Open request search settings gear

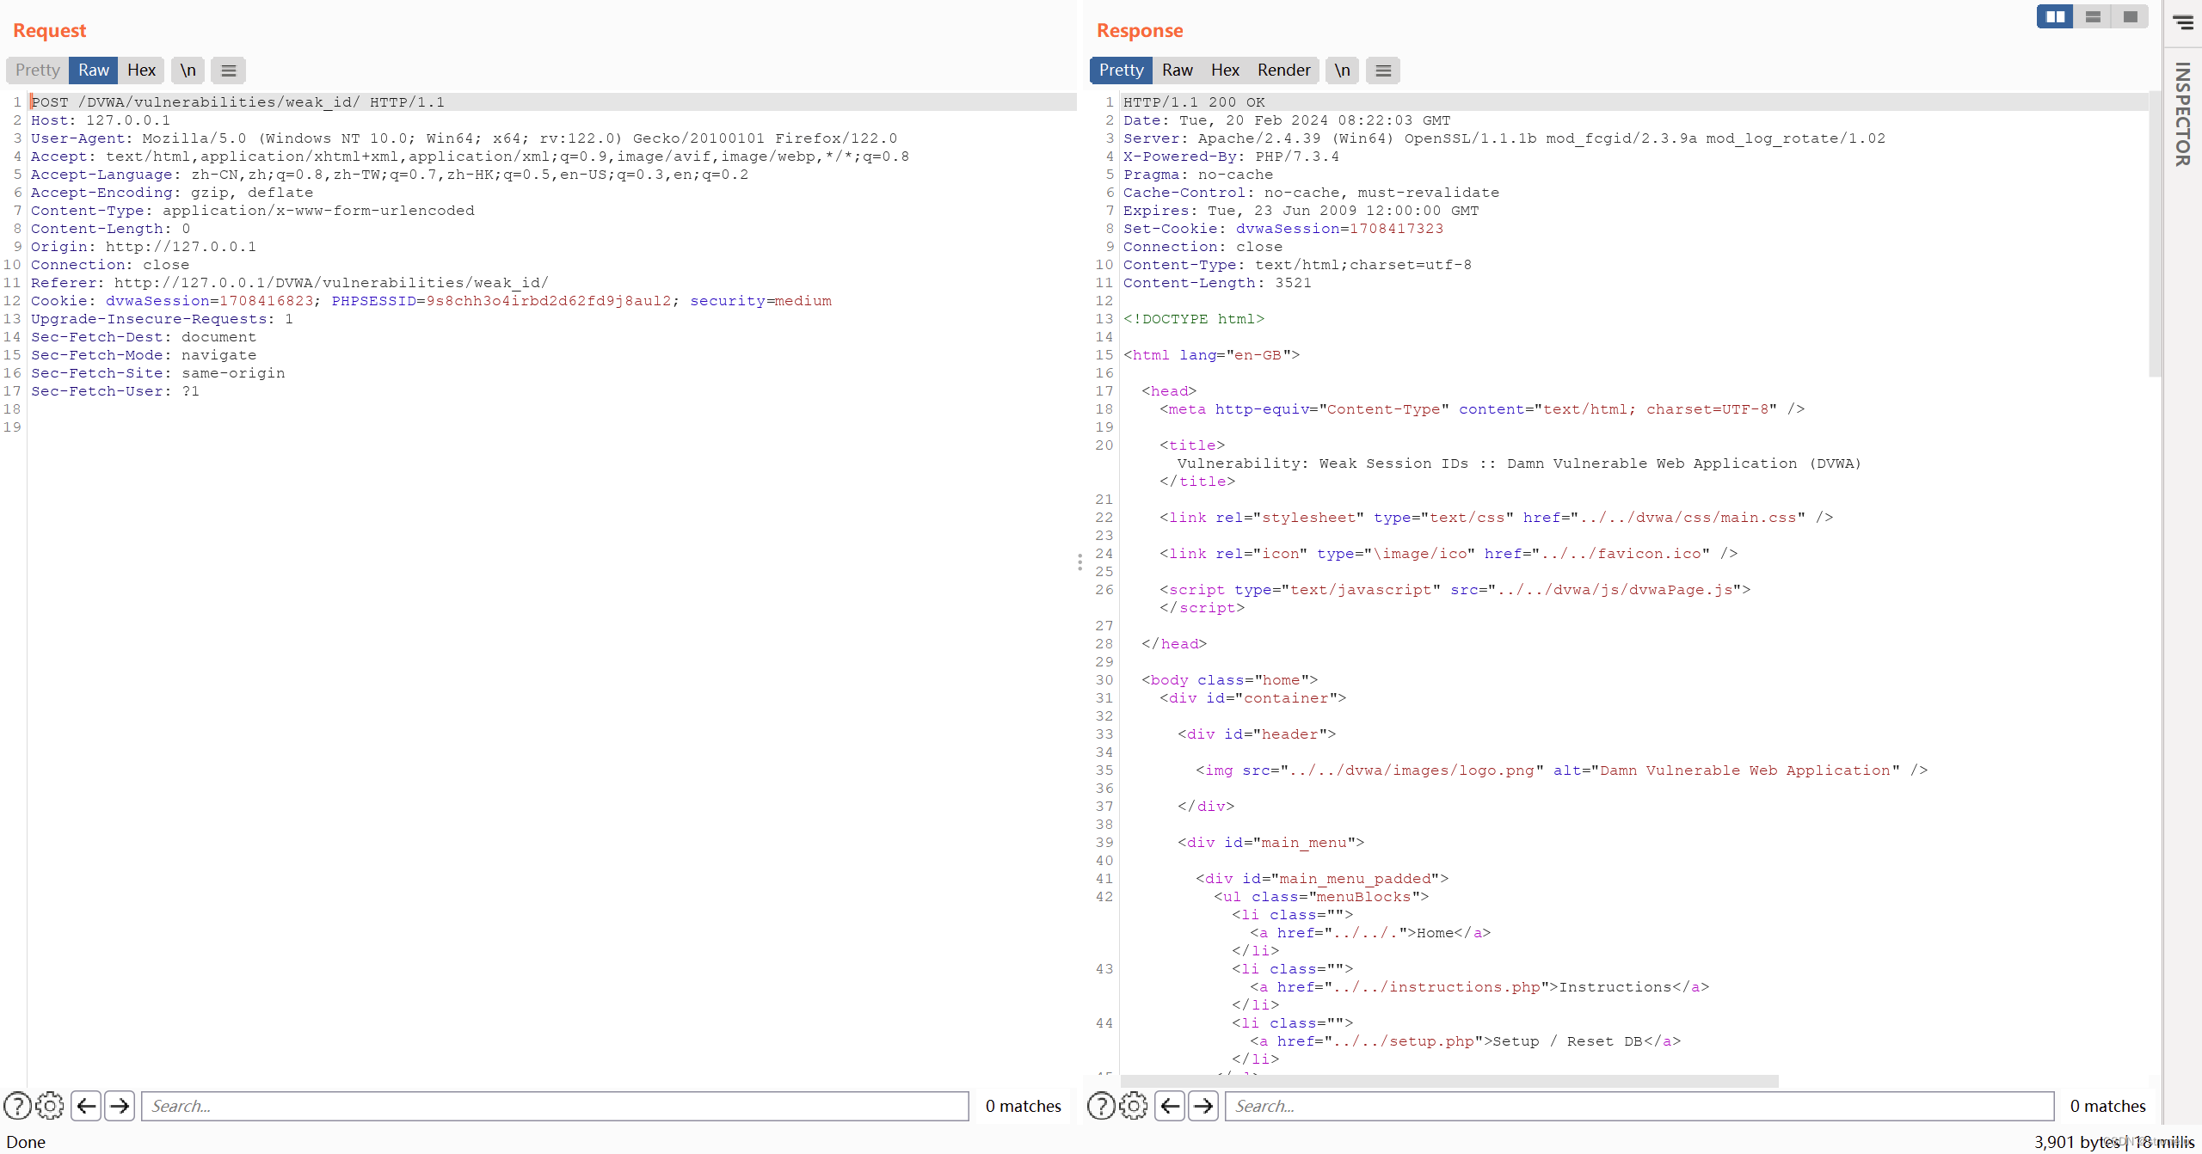click(50, 1106)
